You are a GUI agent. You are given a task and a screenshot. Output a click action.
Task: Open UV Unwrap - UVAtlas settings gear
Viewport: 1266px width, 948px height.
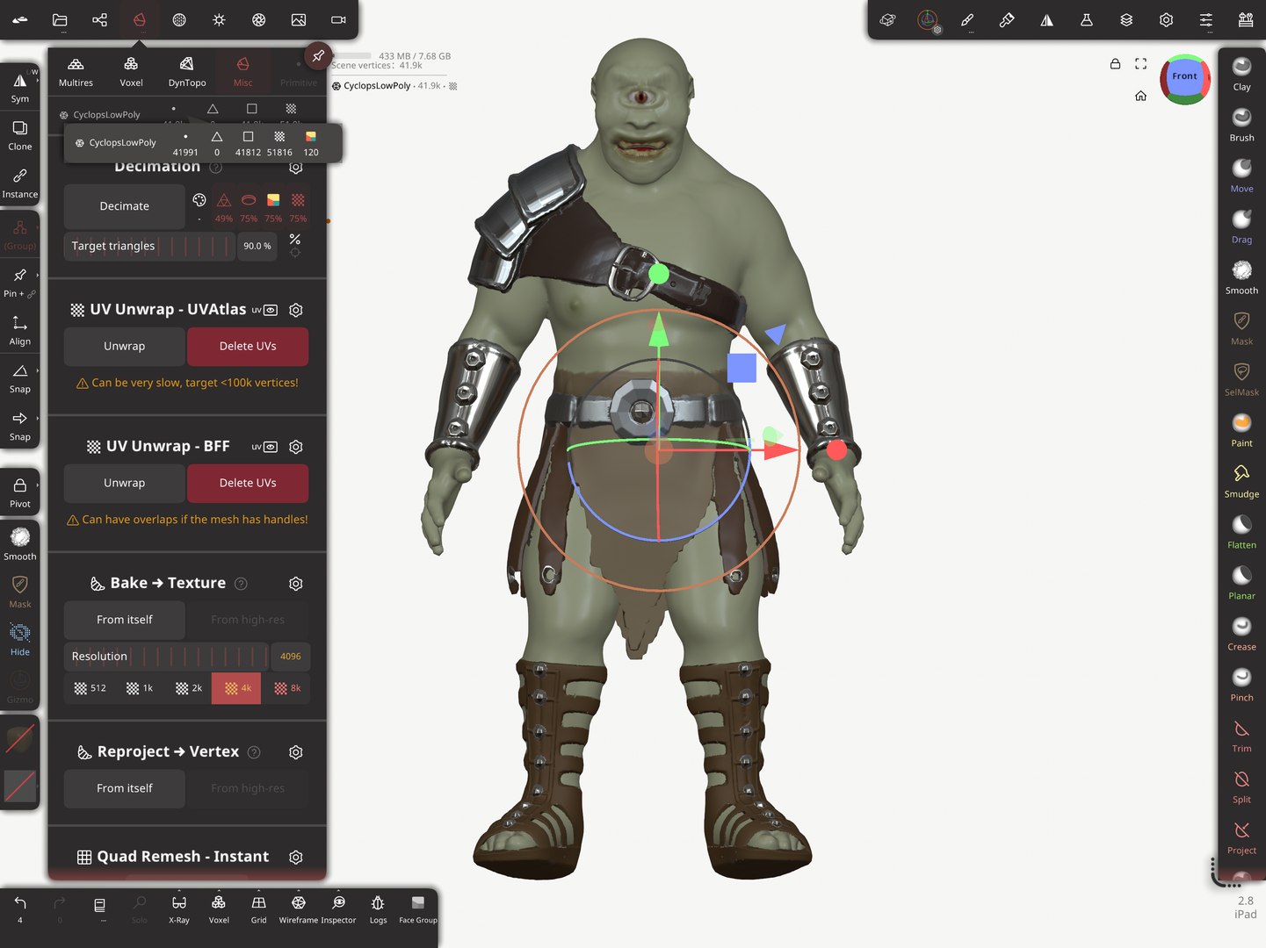pos(296,310)
